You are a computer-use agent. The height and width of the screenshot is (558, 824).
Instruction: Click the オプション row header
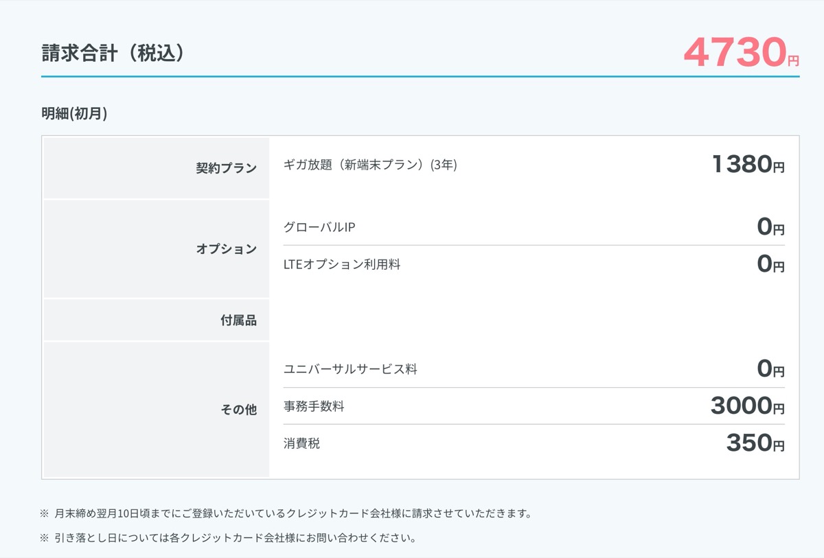(157, 249)
